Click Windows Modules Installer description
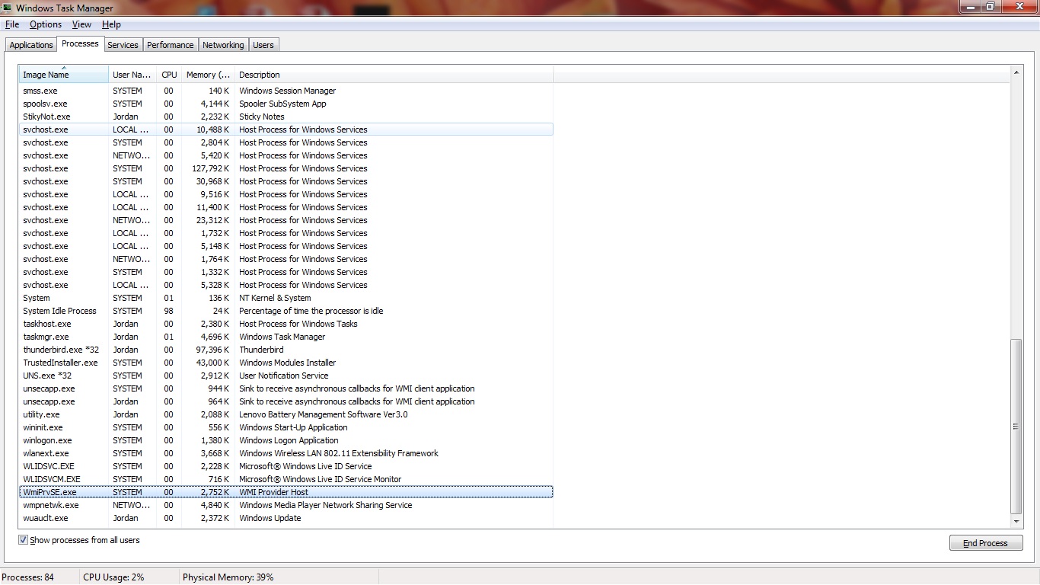This screenshot has height=585, width=1040. click(287, 363)
